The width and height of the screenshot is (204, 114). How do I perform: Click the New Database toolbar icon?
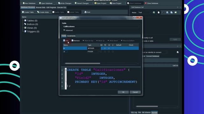pyautogui.click(x=24, y=3)
